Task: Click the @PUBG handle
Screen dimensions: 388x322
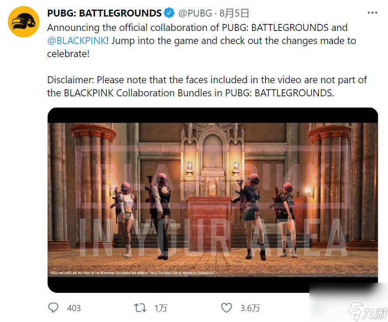Action: point(195,13)
